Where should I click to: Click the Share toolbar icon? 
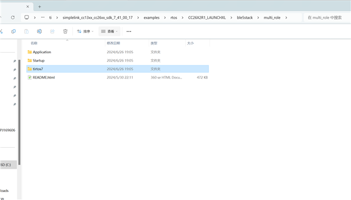pyautogui.click(x=53, y=31)
